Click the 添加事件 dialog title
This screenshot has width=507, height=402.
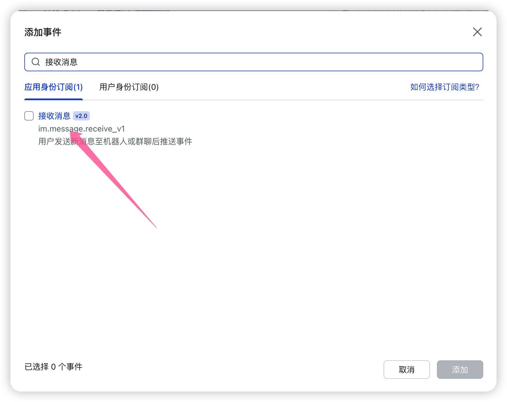(43, 32)
